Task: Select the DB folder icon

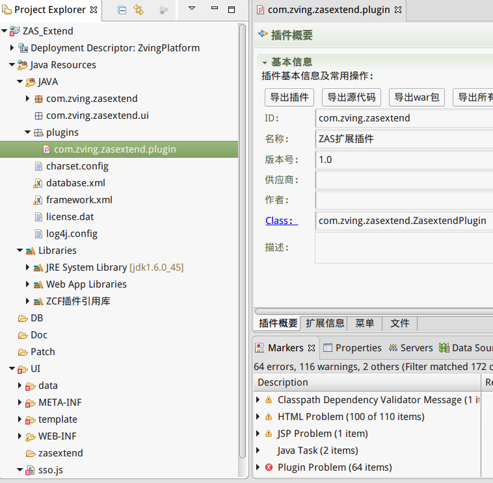Action: [x=22, y=318]
